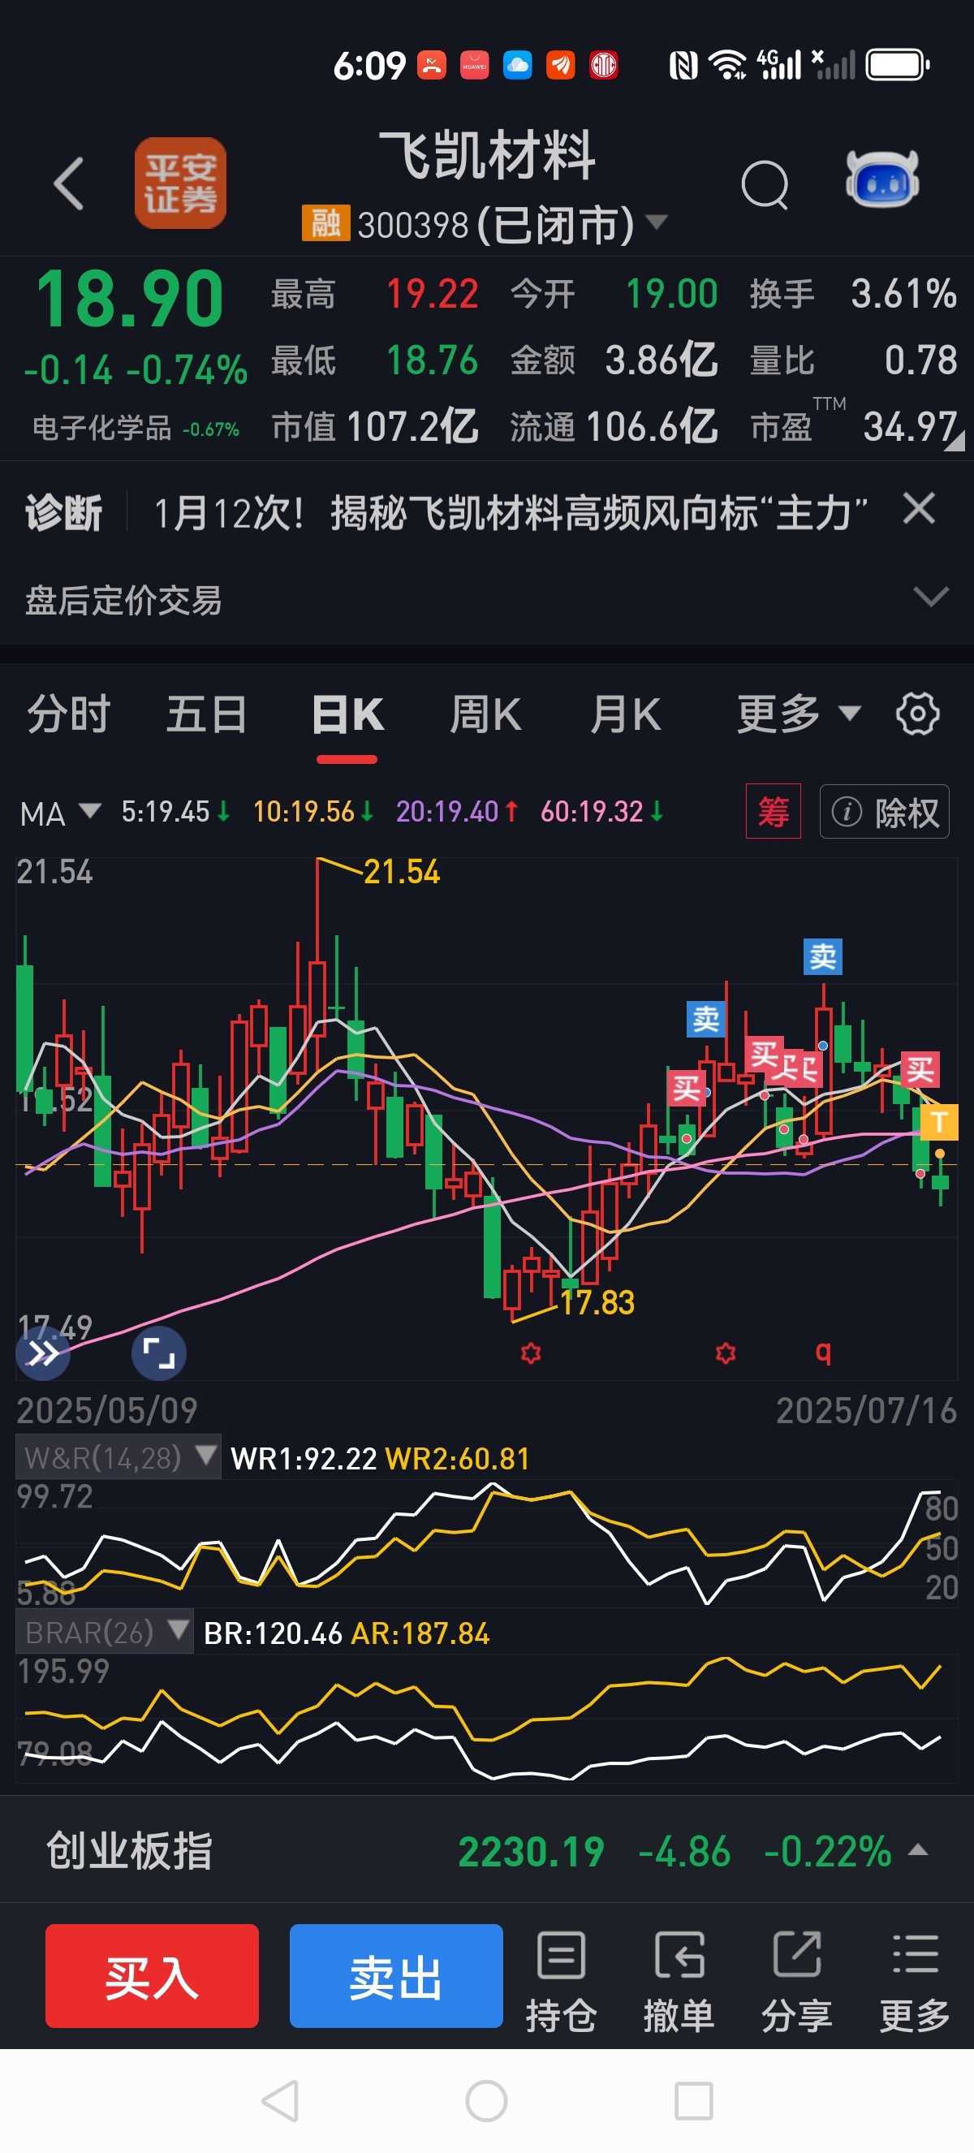Tap the 筹 chip distribution icon
Image resolution: width=974 pixels, height=2153 pixels.
pyautogui.click(x=773, y=811)
